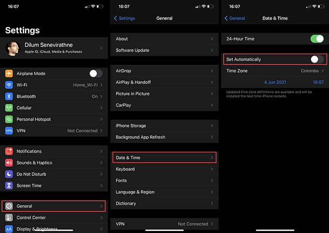Open AirPlay & Handoff chevron
The height and width of the screenshot is (233, 329).
(x=212, y=82)
